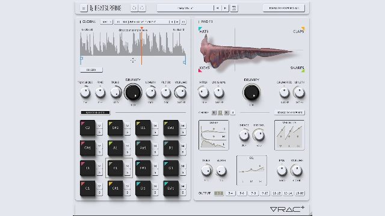
Task: Solo the B1 pad
Action: pyautogui.click(x=183, y=152)
